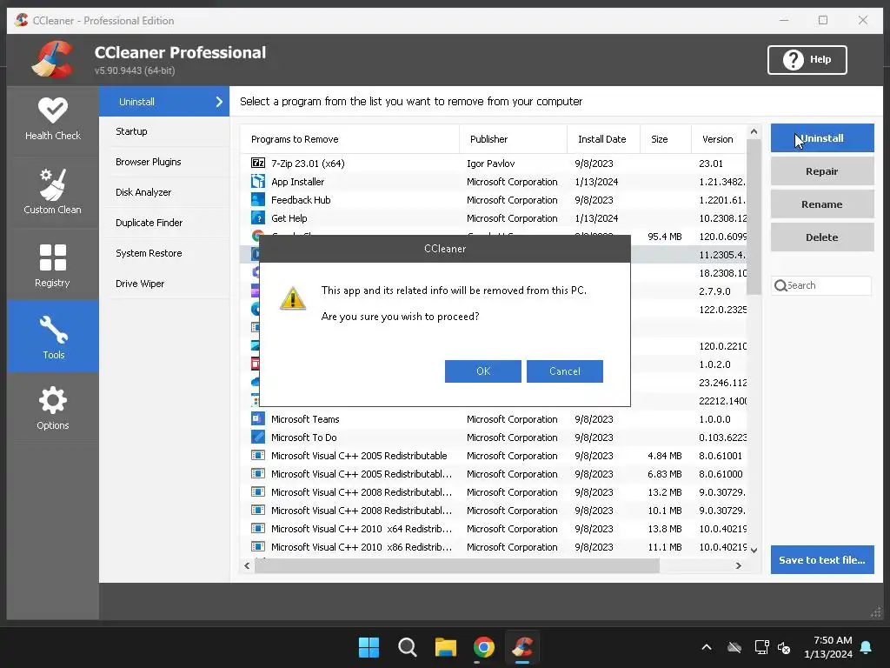Confirm removal with OK button
The image size is (890, 668).
[x=483, y=371]
